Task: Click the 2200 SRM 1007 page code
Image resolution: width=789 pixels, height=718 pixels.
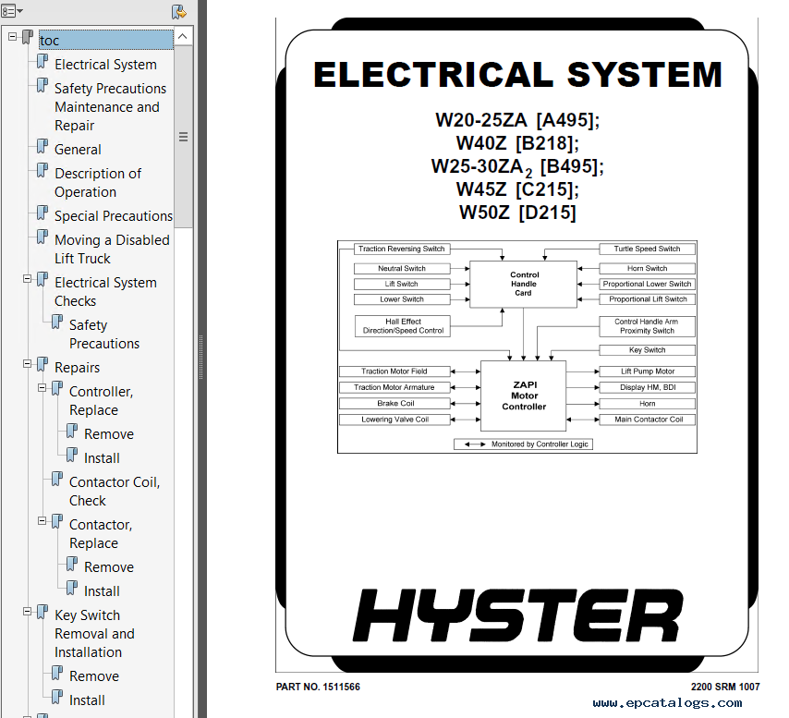Action: tap(725, 687)
